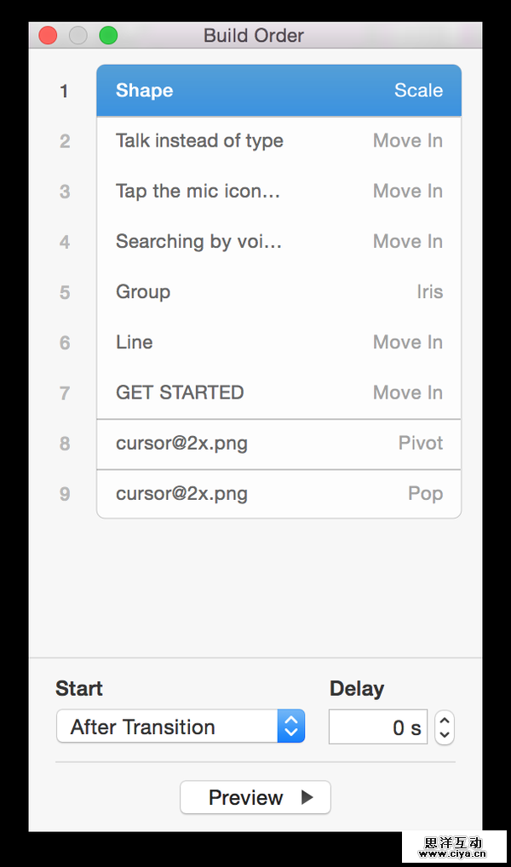The height and width of the screenshot is (867, 511).
Task: Click the green zoom window button
Action: tap(108, 36)
